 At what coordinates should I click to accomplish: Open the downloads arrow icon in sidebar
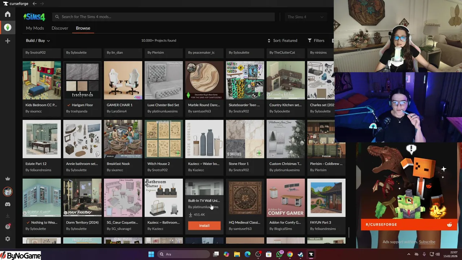coord(8,216)
